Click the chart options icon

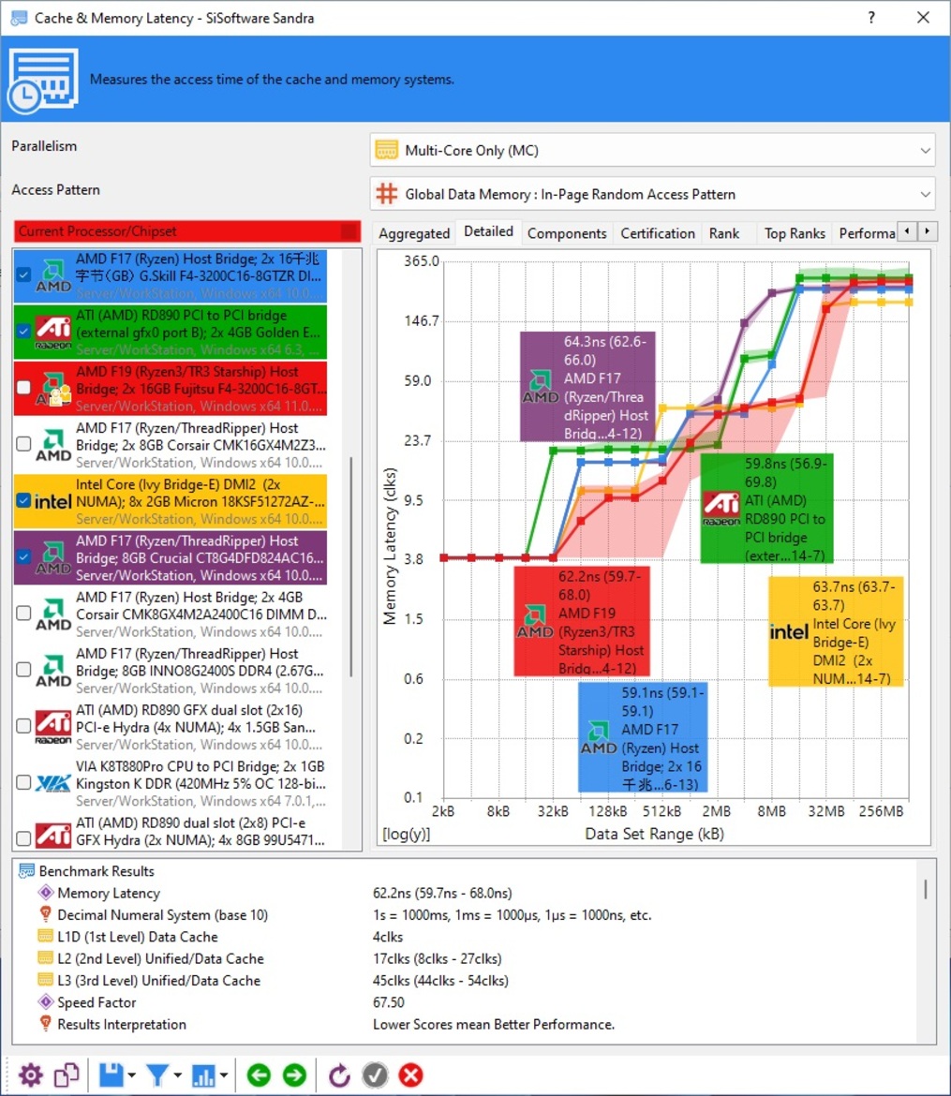coord(203,1074)
